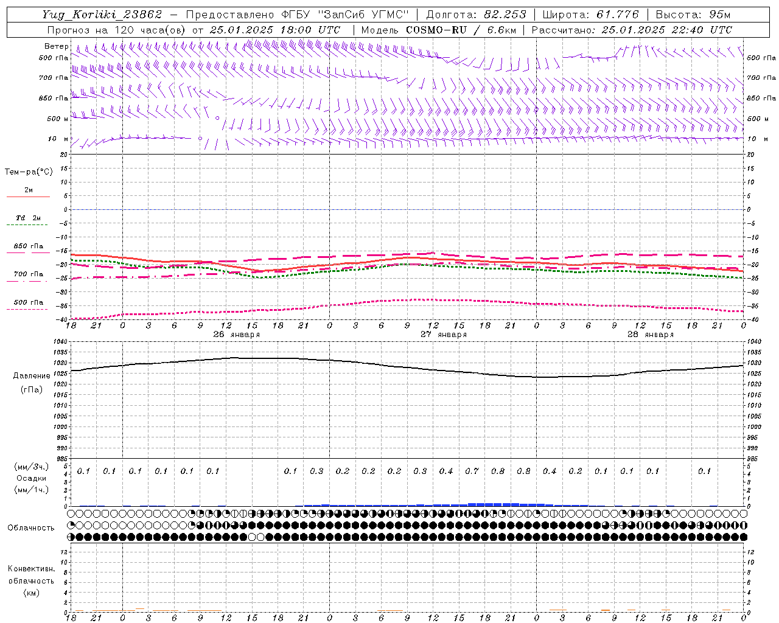Click the '700 гПа' temperature legend entry
This screenshot has width=779, height=623.
[29, 274]
